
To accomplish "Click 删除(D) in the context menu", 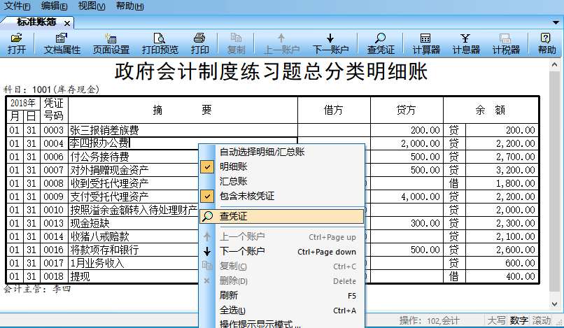I will (282, 280).
